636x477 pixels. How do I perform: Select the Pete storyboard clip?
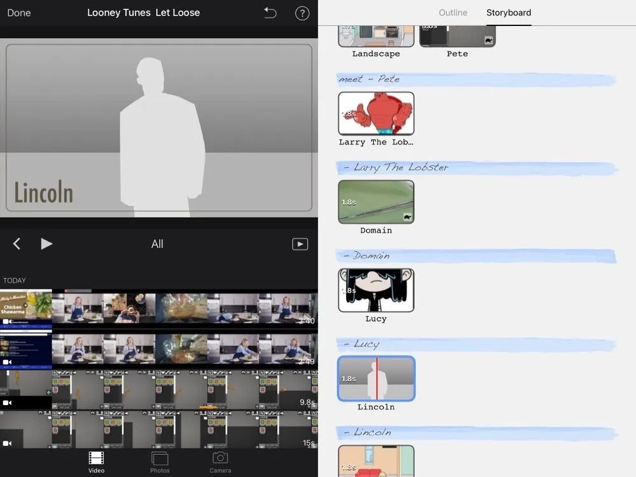[457, 36]
